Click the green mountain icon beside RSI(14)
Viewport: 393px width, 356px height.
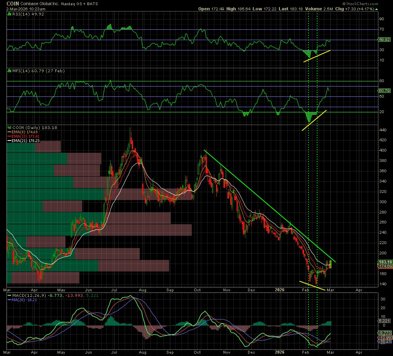pos(10,14)
